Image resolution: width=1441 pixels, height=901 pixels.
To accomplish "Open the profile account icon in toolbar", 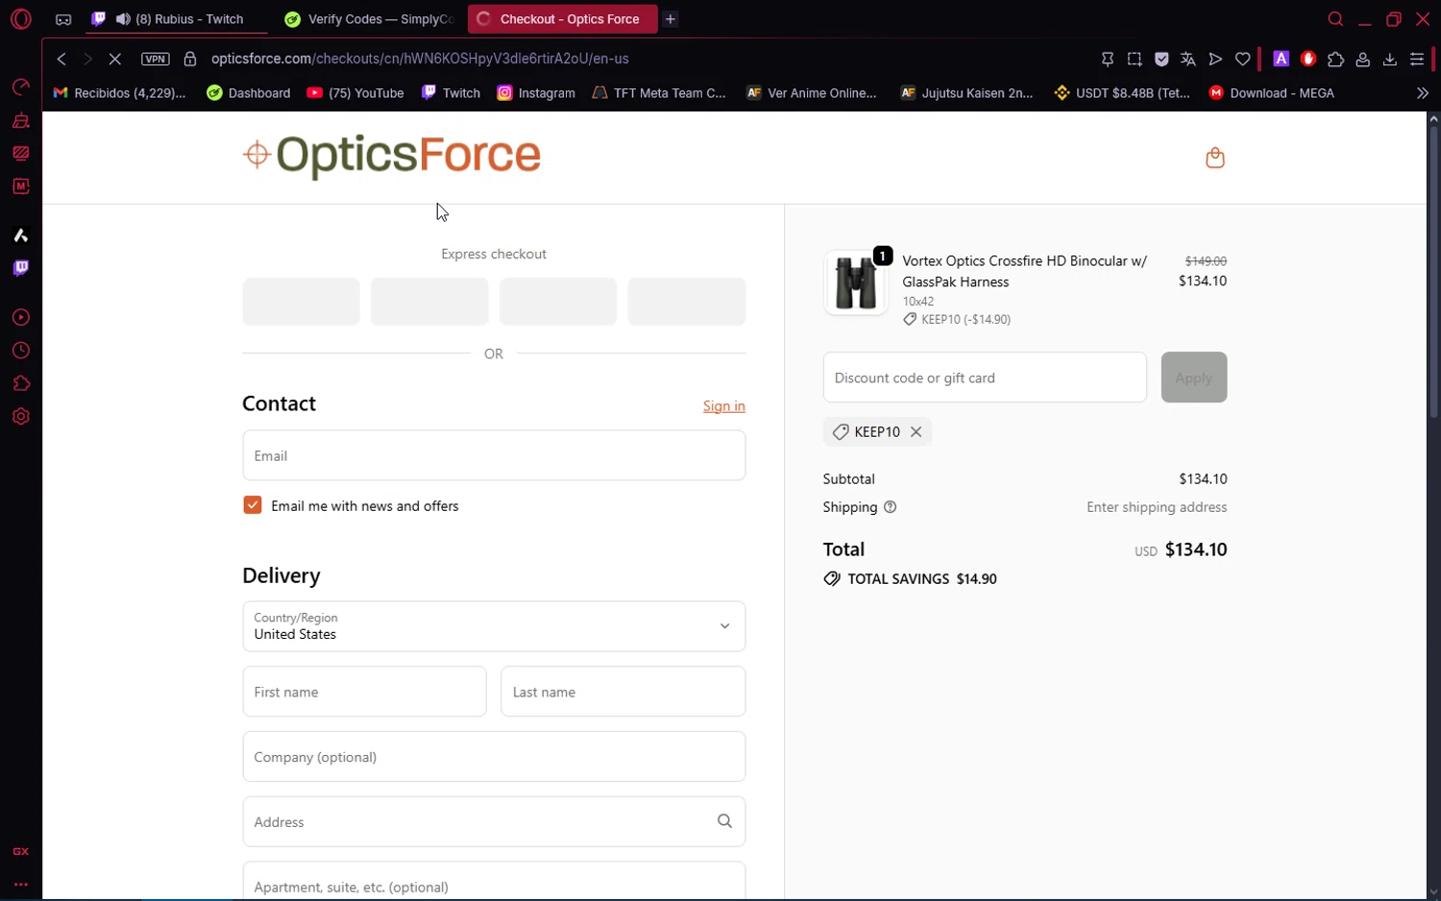I will [1362, 59].
